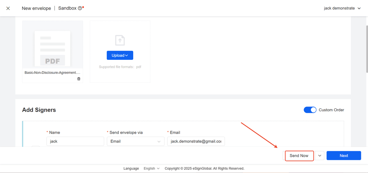
Task: Click the New envelope title text
Action: [36, 8]
